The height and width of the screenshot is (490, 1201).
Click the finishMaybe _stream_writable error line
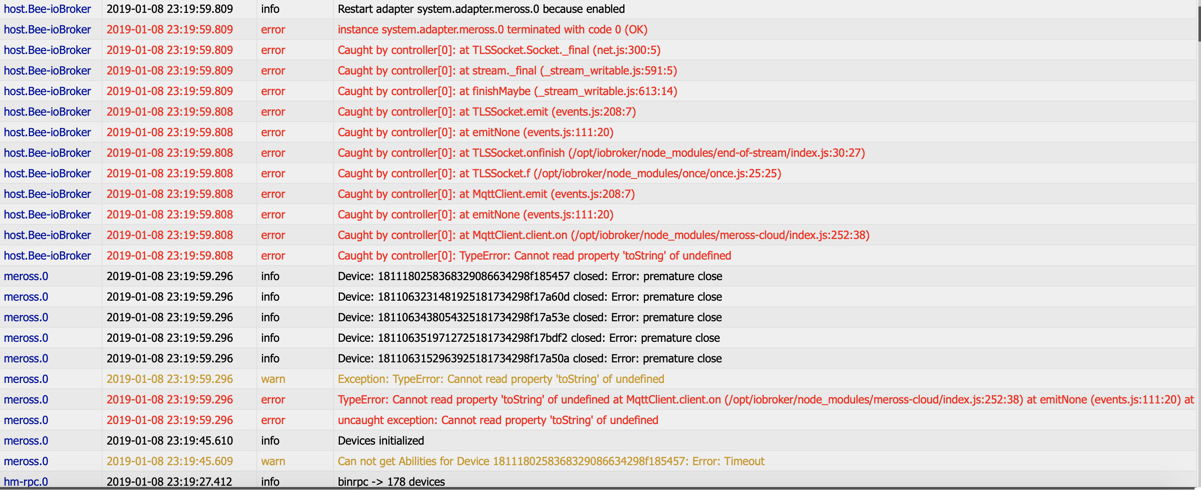coord(507,91)
